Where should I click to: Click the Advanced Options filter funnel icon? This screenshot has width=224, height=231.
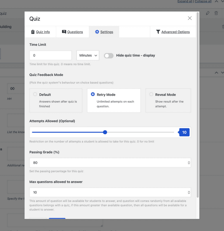(x=158, y=32)
